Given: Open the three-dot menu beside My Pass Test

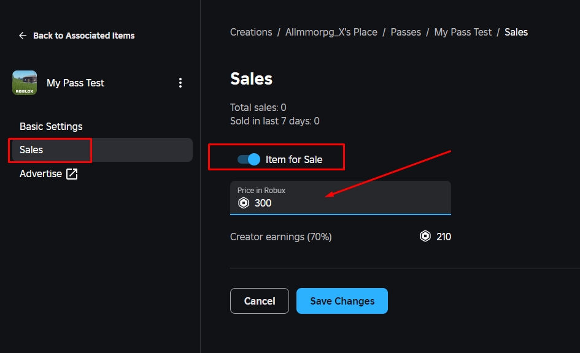Looking at the screenshot, I should coord(180,83).
